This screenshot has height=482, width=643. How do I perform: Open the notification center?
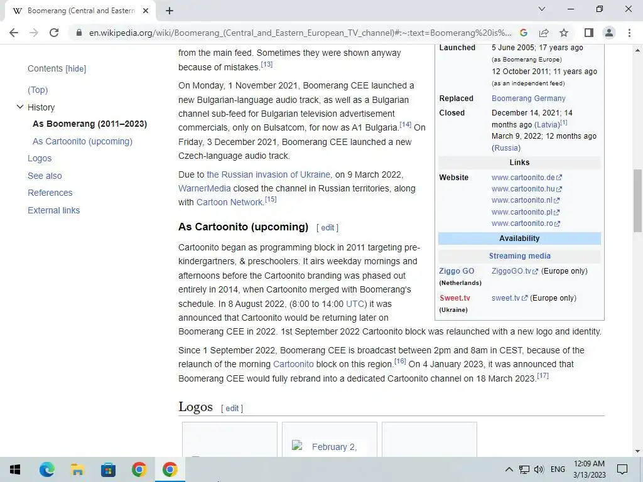[x=622, y=469]
